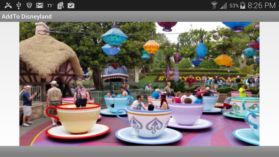Tap the Wi-Fi shield security icon
The height and width of the screenshot is (157, 279).
(x=29, y=6)
